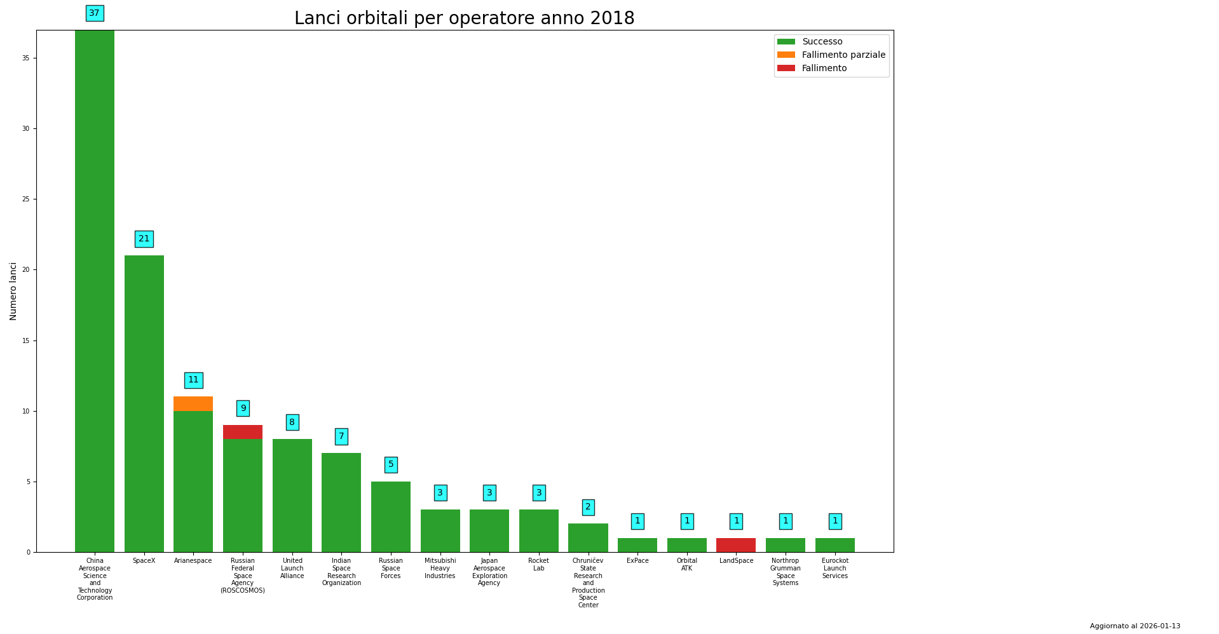Select the red LandSpace failure bar
Viewport: 1219px width, 634px height.
(736, 545)
